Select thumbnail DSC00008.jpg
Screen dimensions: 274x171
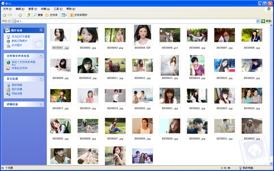[x=252, y=35]
